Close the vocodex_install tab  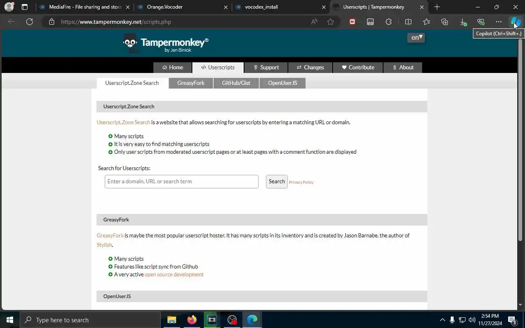(324, 7)
